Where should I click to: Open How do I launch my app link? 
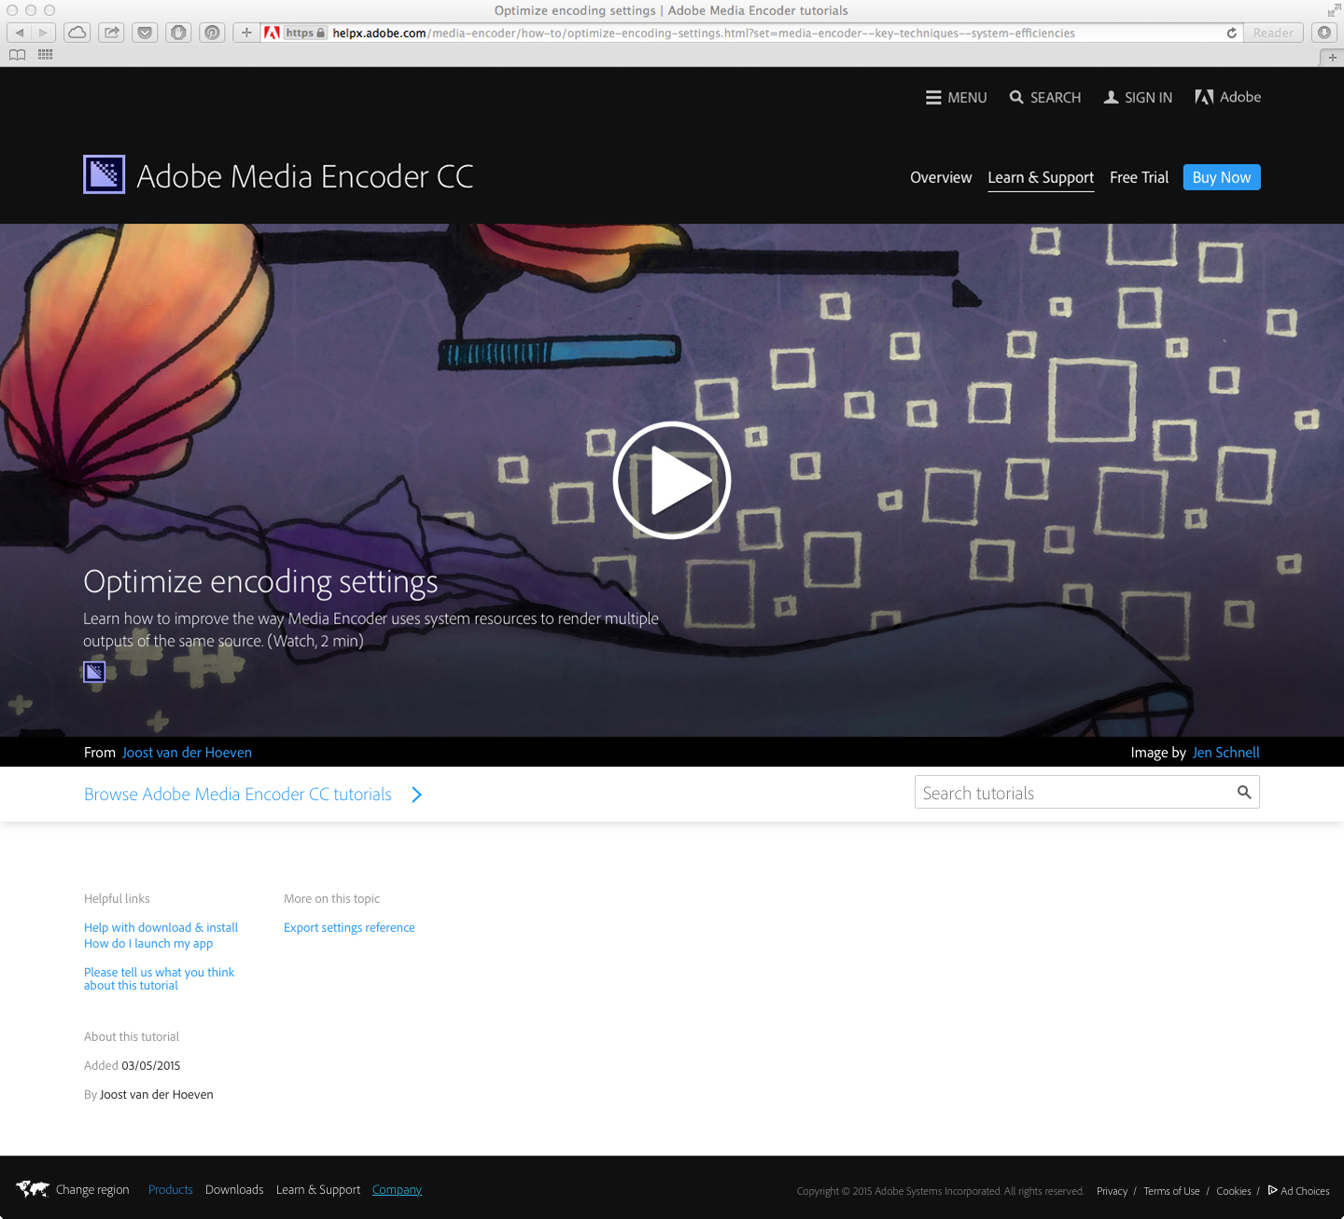click(x=148, y=943)
